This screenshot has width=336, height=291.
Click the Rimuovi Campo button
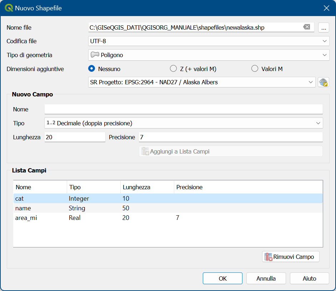tap(291, 257)
